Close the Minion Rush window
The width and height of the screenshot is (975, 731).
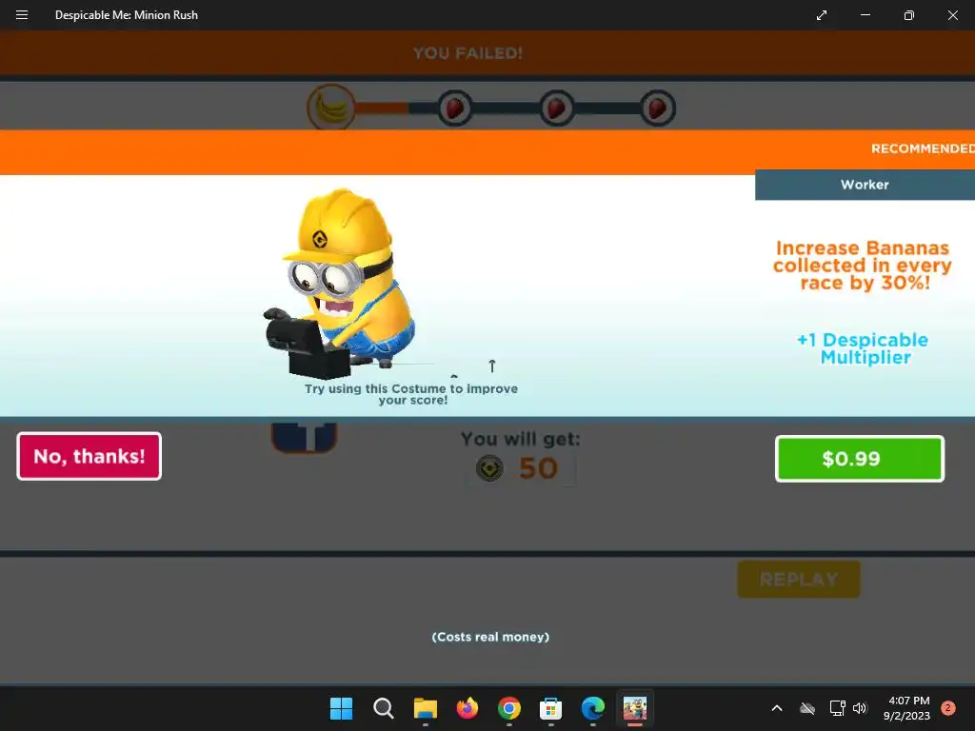(952, 15)
